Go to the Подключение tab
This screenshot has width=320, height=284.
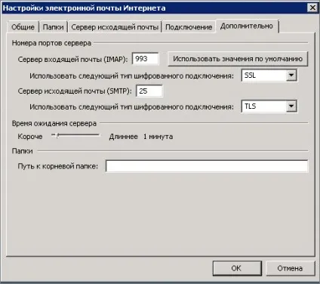coord(189,27)
